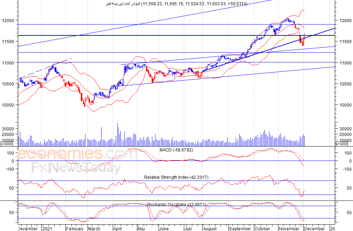Select the Stochastic Oscillator (13.0871) label
The width and height of the screenshot is (353, 231).
[176, 205]
